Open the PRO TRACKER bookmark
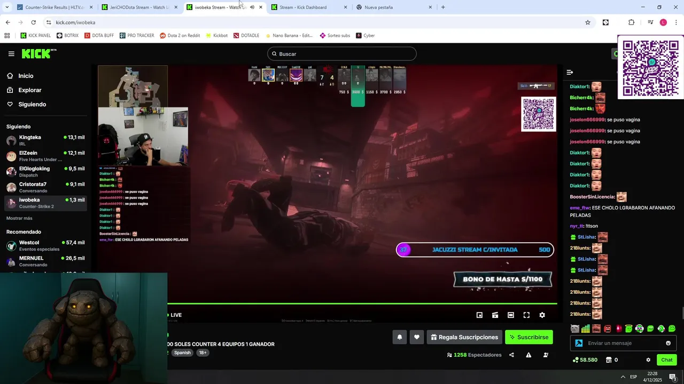Screen dimensions: 684x384 [137, 36]
